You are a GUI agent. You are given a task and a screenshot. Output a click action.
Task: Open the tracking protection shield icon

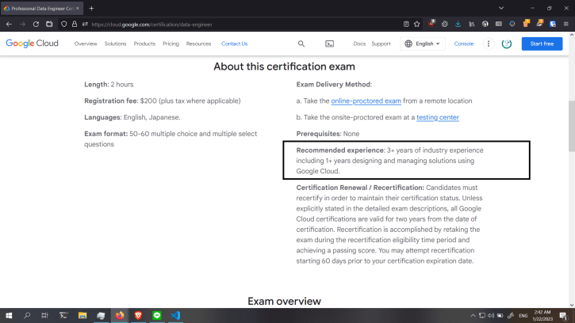[x=63, y=25]
